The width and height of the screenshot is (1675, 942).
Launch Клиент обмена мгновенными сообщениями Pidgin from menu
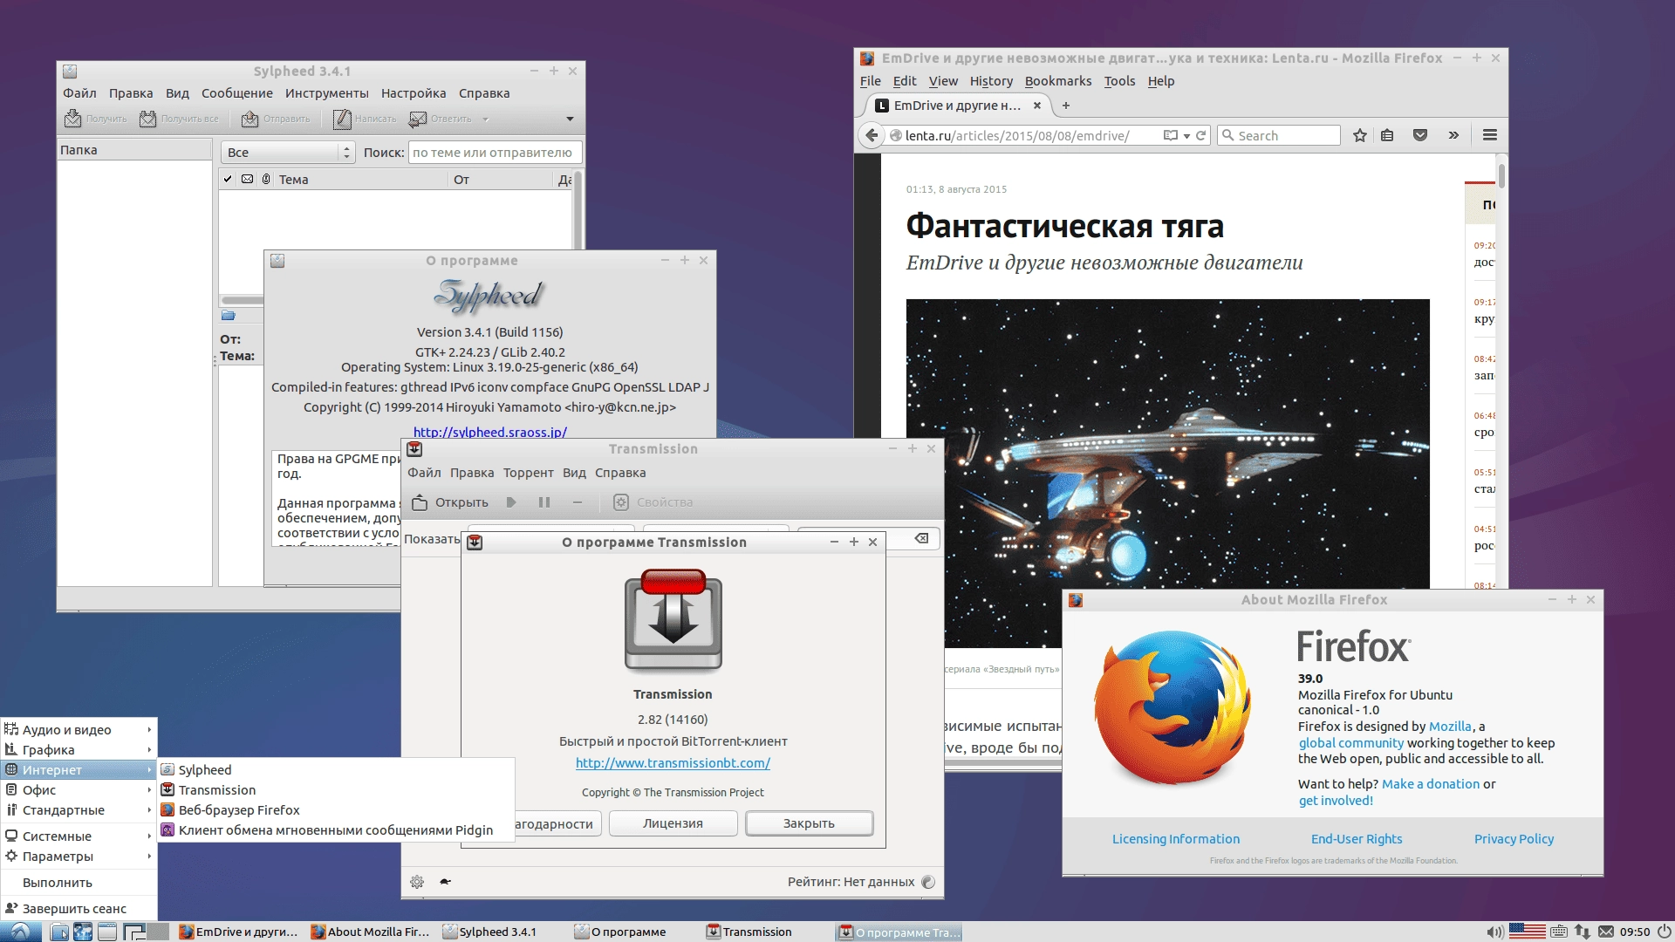pyautogui.click(x=336, y=830)
